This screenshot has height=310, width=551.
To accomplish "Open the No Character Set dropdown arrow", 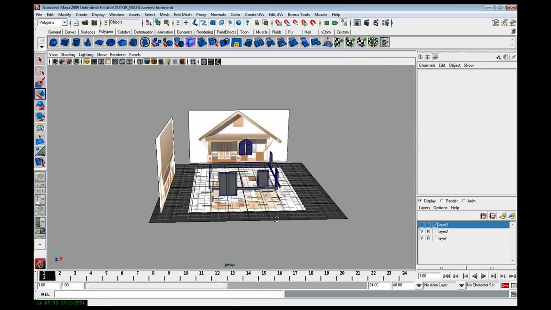I will 461,285.
